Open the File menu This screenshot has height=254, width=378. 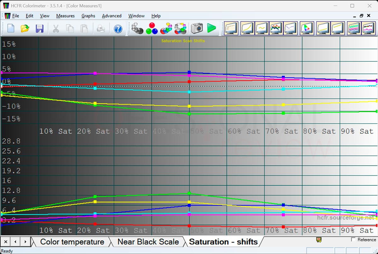click(x=15, y=16)
